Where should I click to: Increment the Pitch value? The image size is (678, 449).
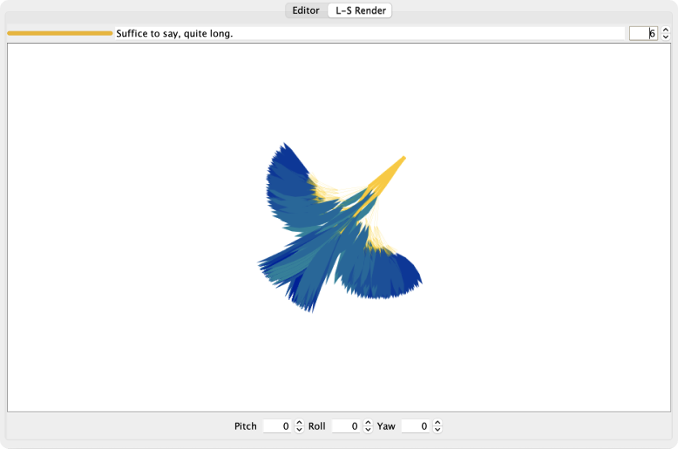pos(299,423)
